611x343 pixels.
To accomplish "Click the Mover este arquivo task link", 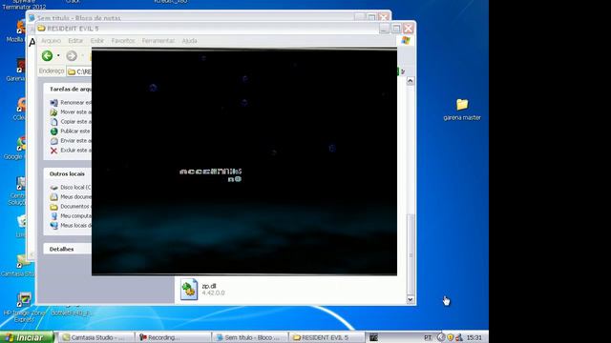I will pos(75,112).
